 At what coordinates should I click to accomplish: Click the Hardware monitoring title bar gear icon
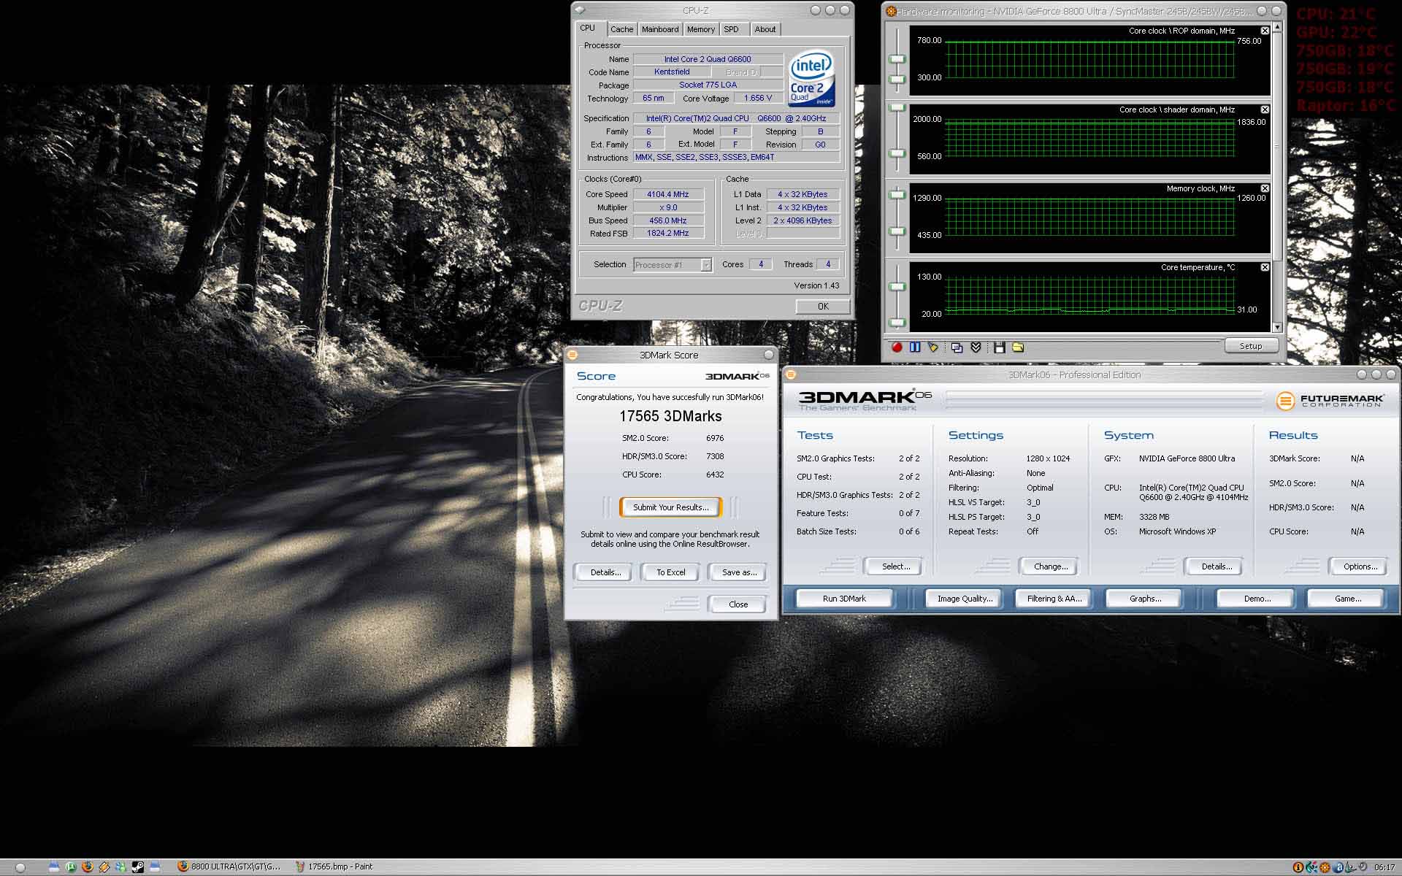(x=891, y=11)
